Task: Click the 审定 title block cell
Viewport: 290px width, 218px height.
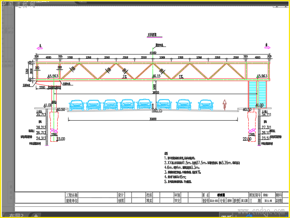Action: coord(177,201)
